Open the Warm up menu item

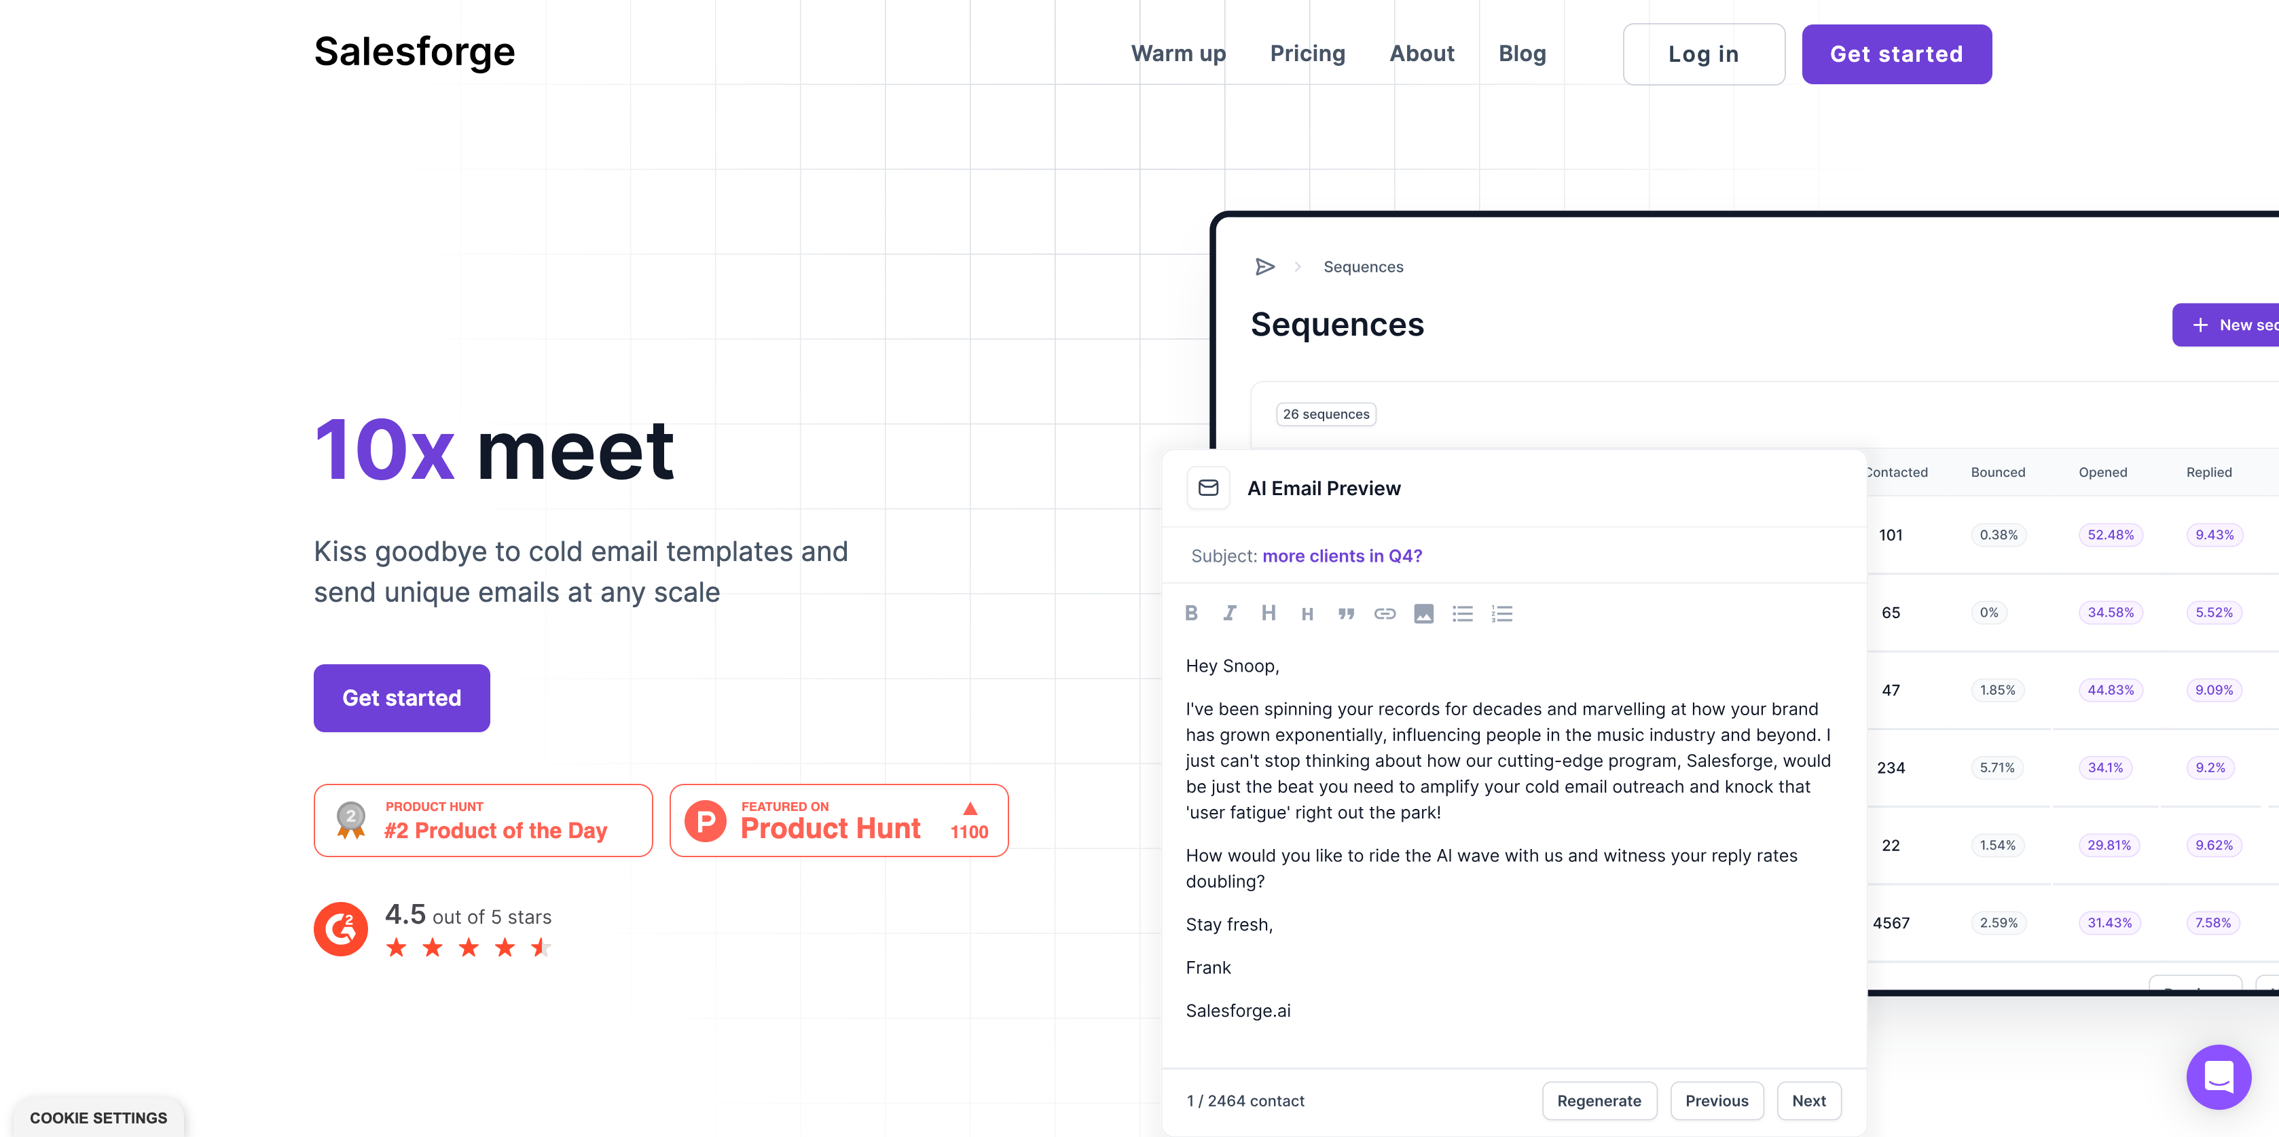[1178, 54]
